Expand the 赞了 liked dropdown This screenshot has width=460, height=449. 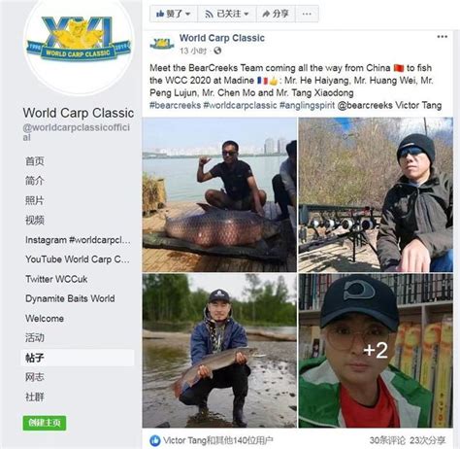[x=174, y=14]
